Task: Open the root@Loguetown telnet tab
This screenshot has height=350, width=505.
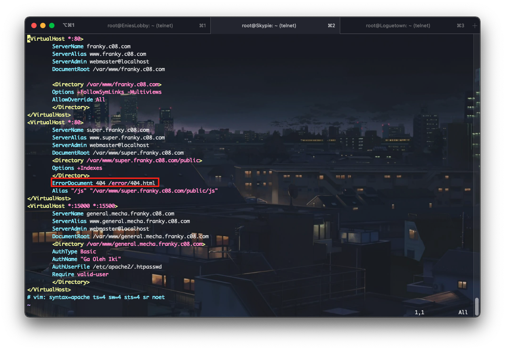Action: pos(398,25)
